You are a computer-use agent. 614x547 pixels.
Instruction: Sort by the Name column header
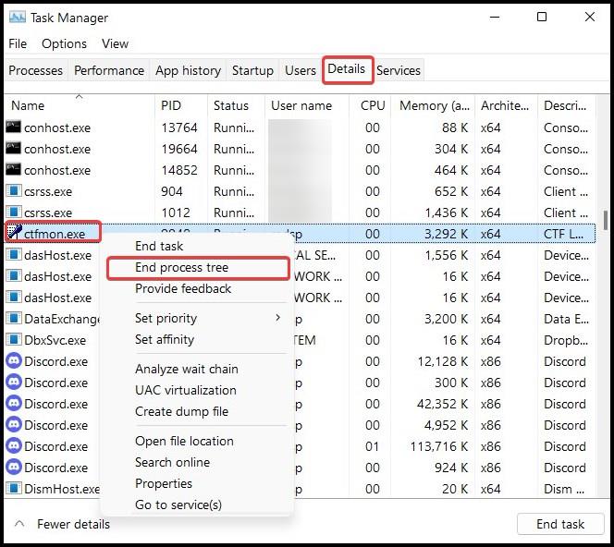(x=28, y=106)
